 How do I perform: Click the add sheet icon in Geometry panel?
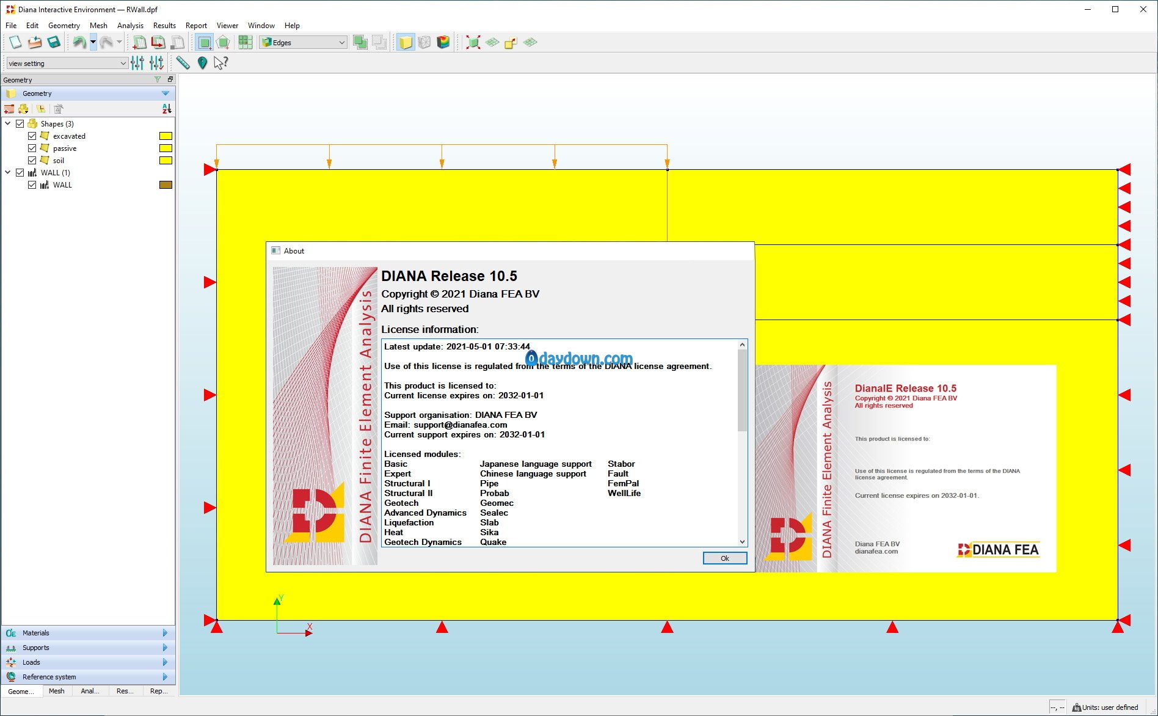point(9,109)
